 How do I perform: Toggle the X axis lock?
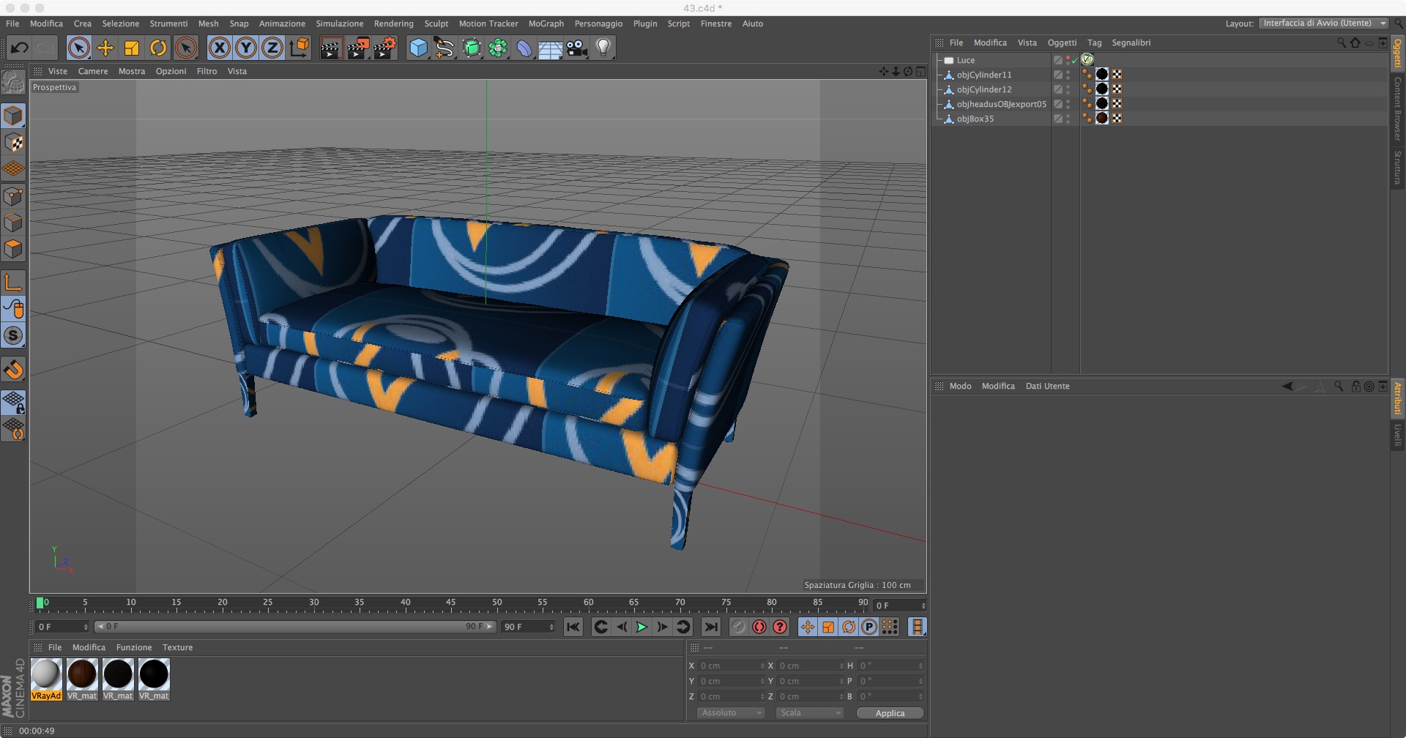coord(219,48)
